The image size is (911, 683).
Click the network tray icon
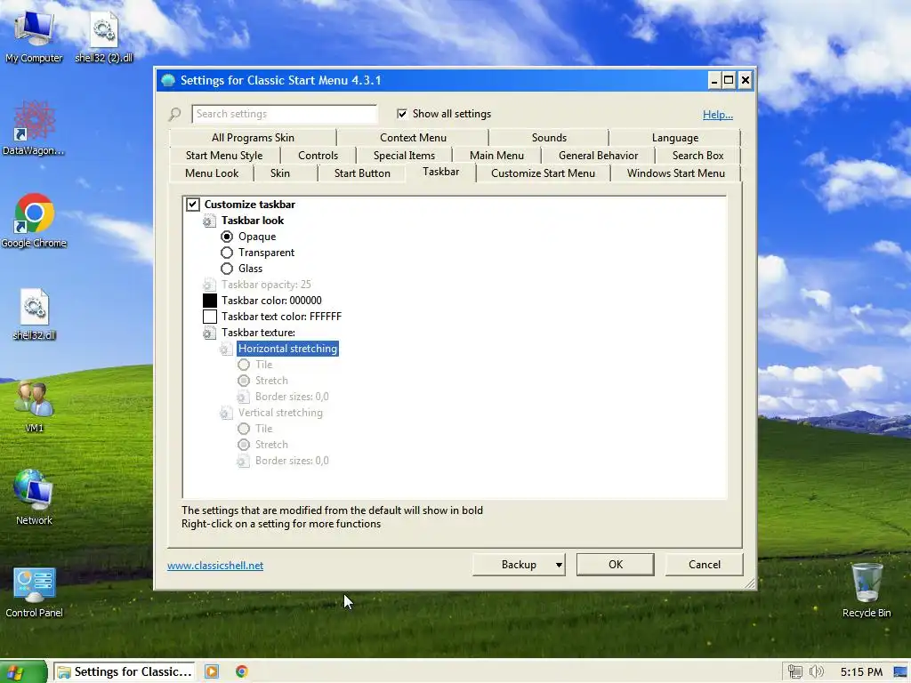pos(794,672)
